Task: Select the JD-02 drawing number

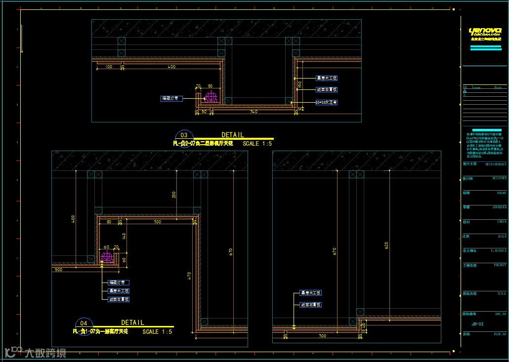Action: [477, 324]
